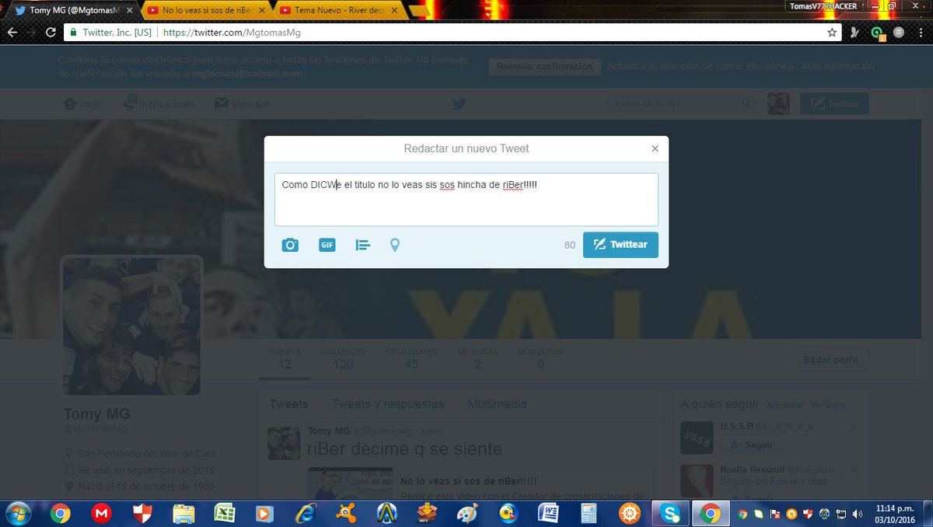Image resolution: width=933 pixels, height=527 pixels.
Task: Click inside the tweet text box
Action: [466, 200]
